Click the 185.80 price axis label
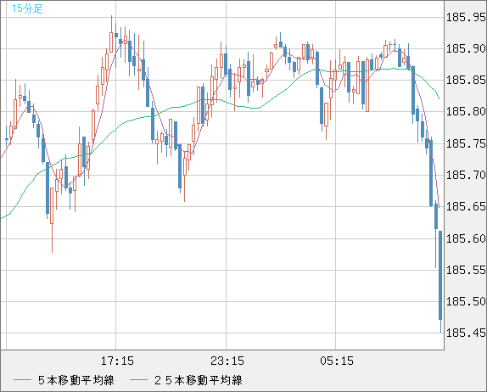 click(x=466, y=111)
